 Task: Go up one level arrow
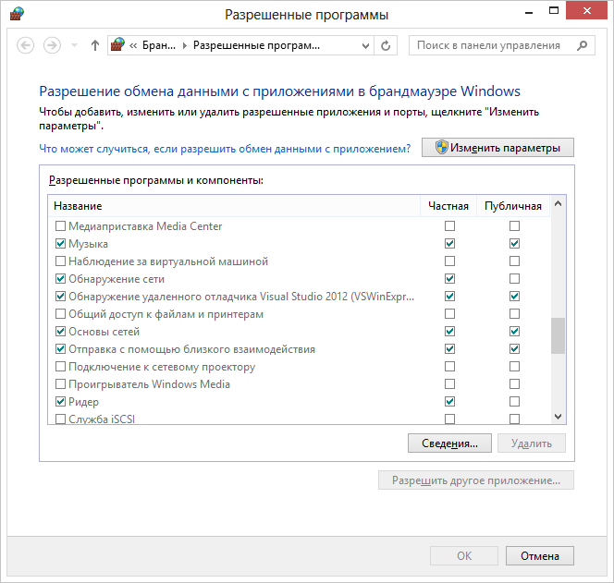94,45
